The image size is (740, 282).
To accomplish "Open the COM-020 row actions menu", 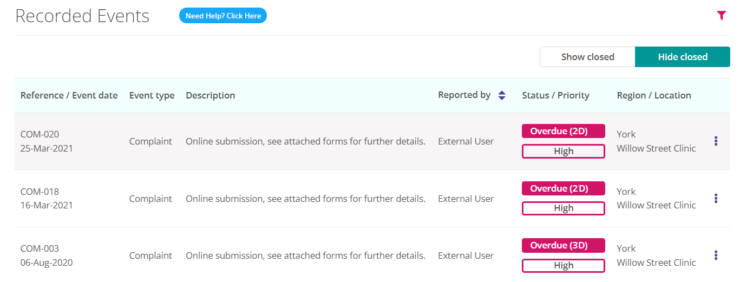I will click(716, 141).
